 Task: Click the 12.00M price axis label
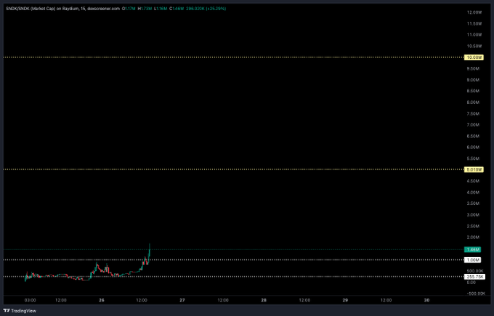pos(474,12)
